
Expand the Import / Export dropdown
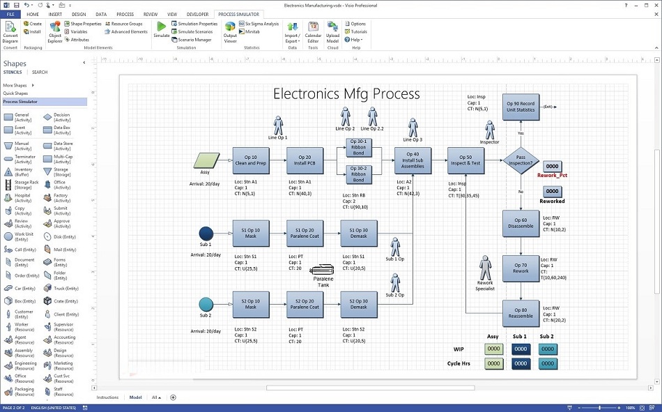[x=292, y=32]
